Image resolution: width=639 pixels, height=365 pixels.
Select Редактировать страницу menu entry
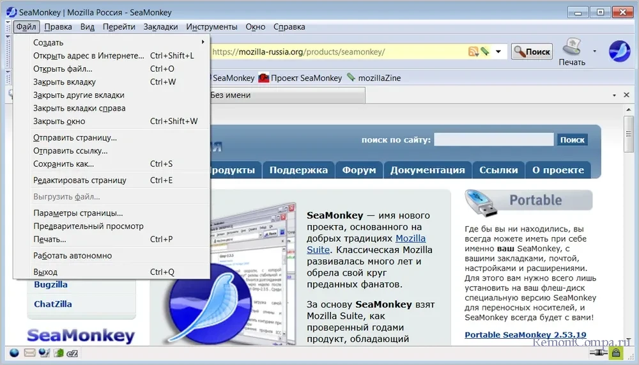(111, 180)
